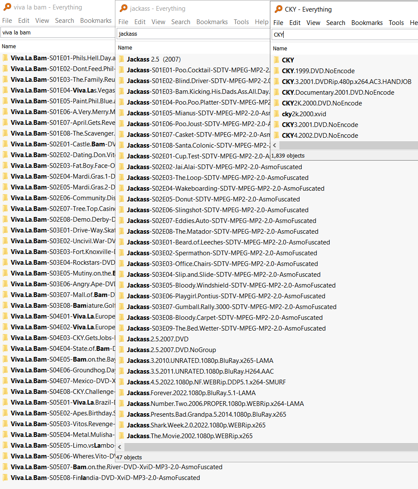
Task: Click folder icon of Viva.La.Bam-S03E04-Rockstars
Action: pyautogui.click(x=5, y=263)
